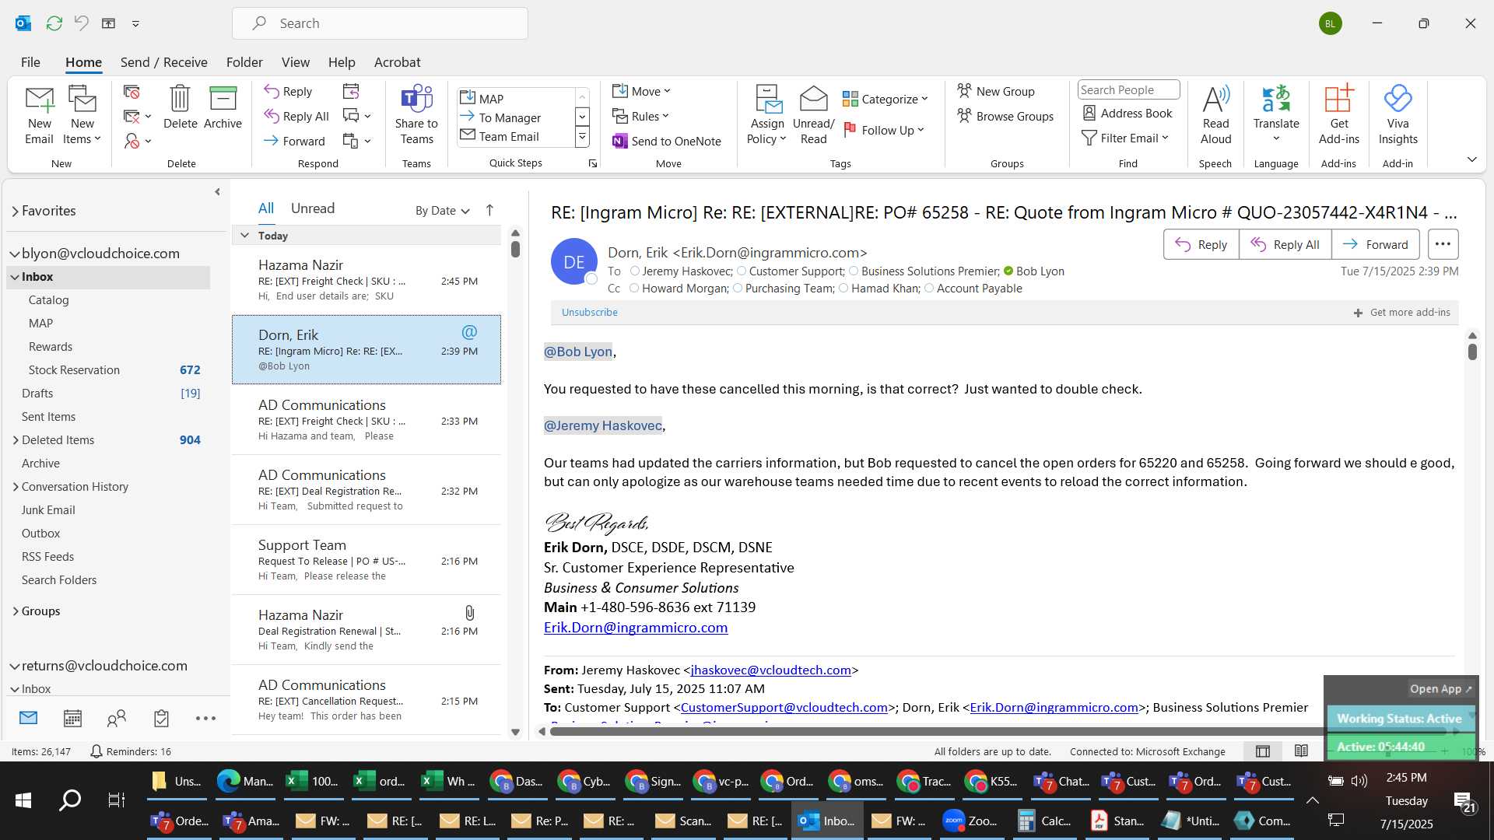Expand the Groups section
The height and width of the screenshot is (840, 1494).
coord(16,611)
